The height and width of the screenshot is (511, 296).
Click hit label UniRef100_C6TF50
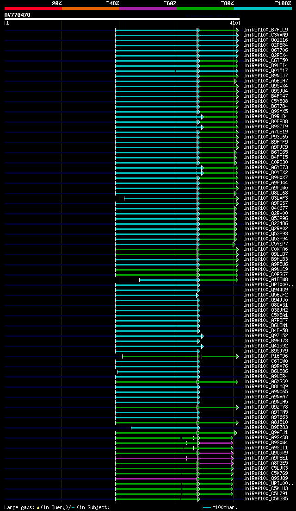coord(265,61)
